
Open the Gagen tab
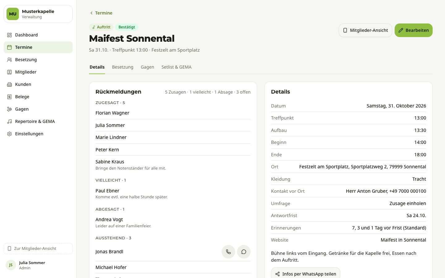click(x=147, y=67)
